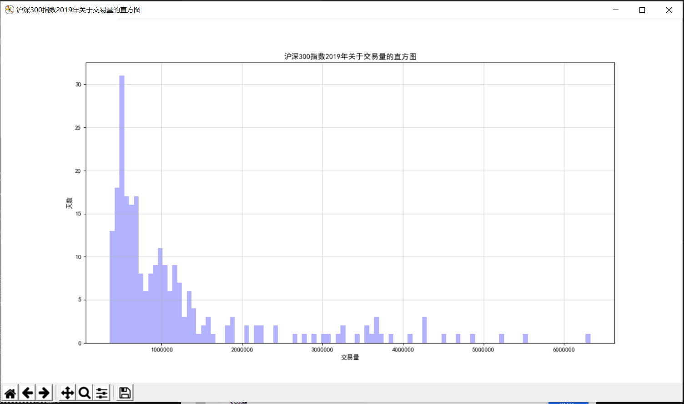Click x-axis tick label 4000000
Screen dimensions: 684x404
tap(403, 350)
